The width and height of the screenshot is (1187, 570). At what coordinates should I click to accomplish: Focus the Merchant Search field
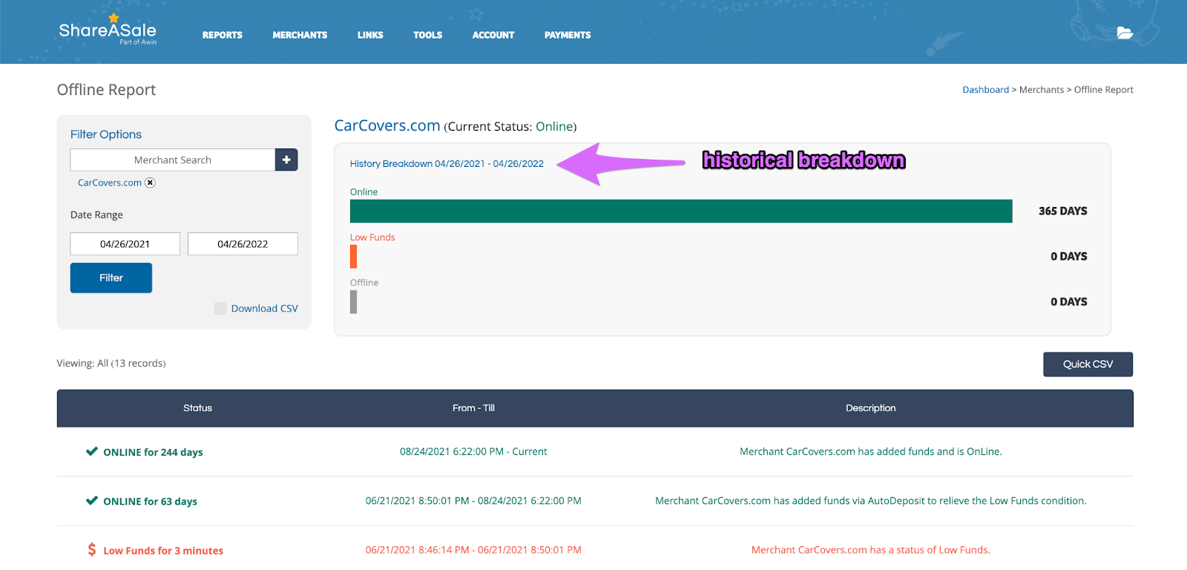coord(173,160)
